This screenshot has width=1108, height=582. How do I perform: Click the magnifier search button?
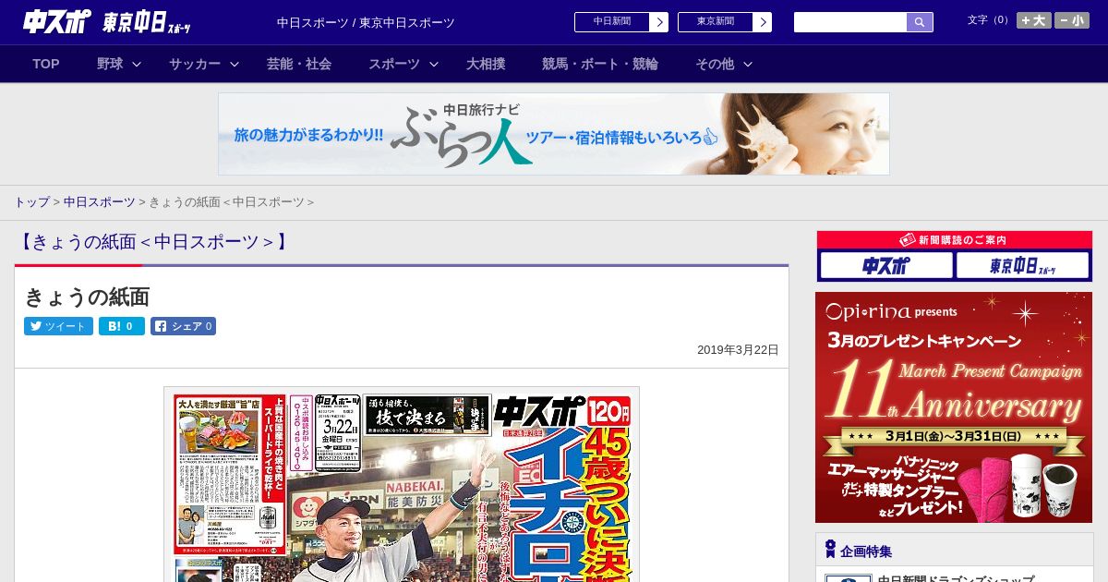click(920, 22)
